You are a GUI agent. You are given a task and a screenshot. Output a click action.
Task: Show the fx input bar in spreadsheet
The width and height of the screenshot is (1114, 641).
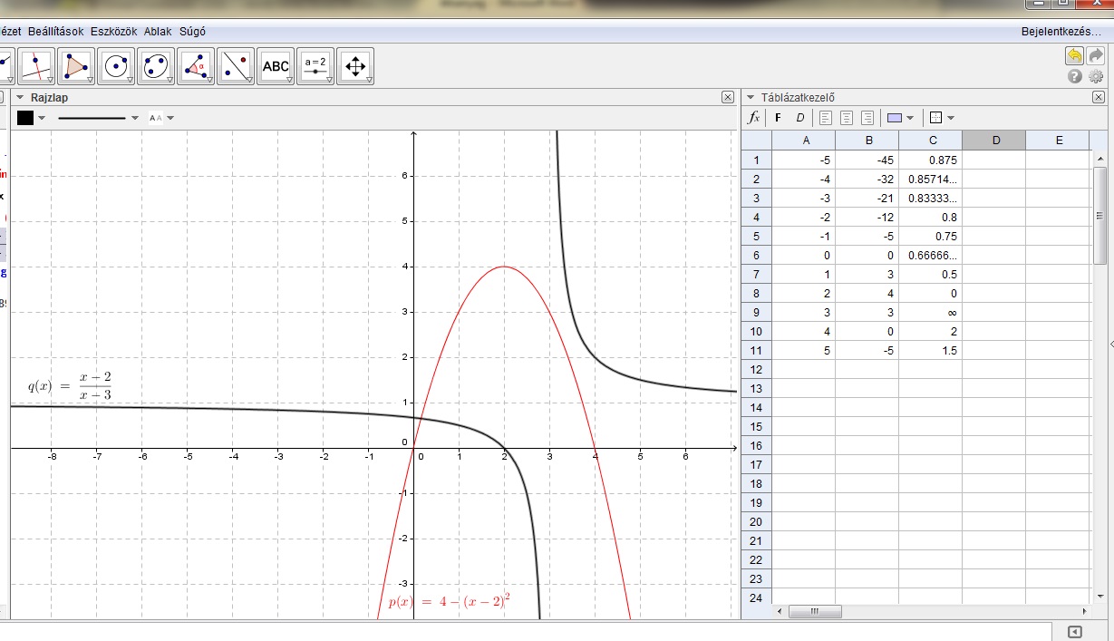[x=753, y=117]
